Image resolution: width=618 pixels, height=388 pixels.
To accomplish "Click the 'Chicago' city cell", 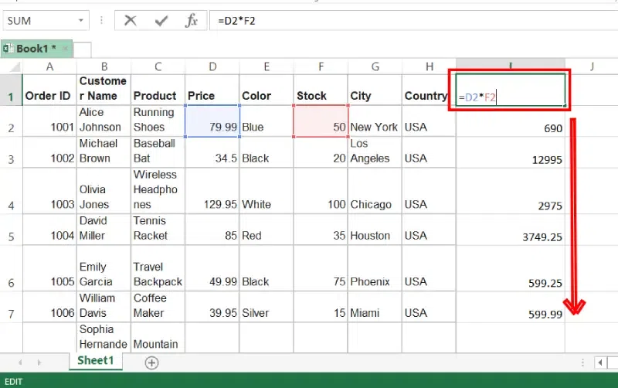I will coord(375,191).
